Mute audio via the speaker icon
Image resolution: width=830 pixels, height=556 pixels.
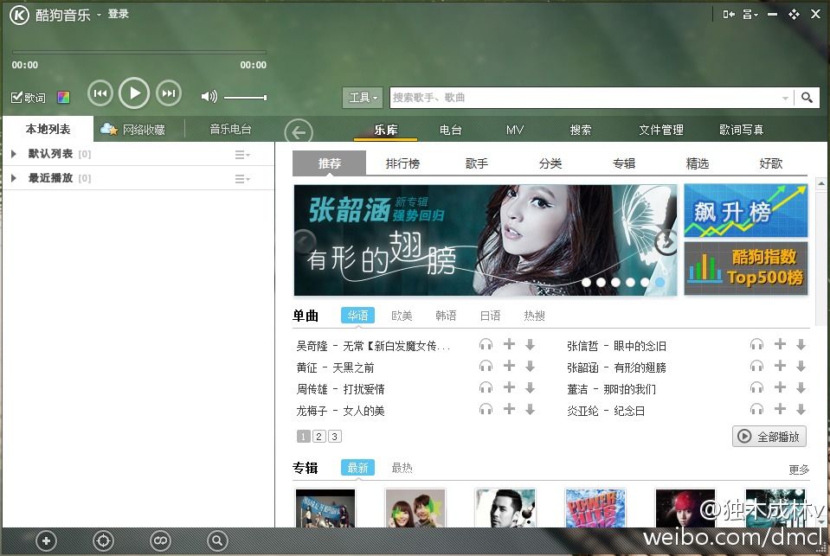(x=209, y=96)
